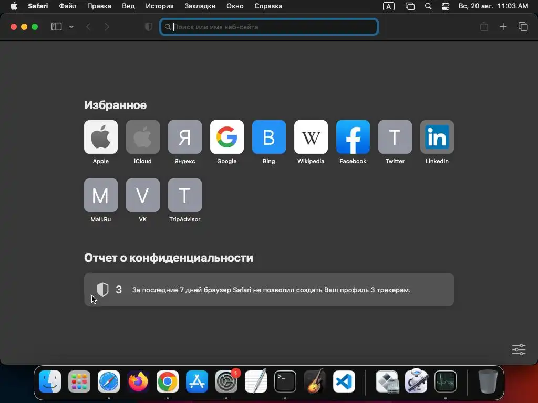Launch Visual Studio Code from Dock

point(344,381)
